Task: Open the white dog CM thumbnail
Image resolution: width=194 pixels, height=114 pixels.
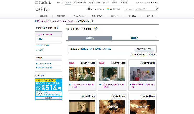Action: pos(82,107)
